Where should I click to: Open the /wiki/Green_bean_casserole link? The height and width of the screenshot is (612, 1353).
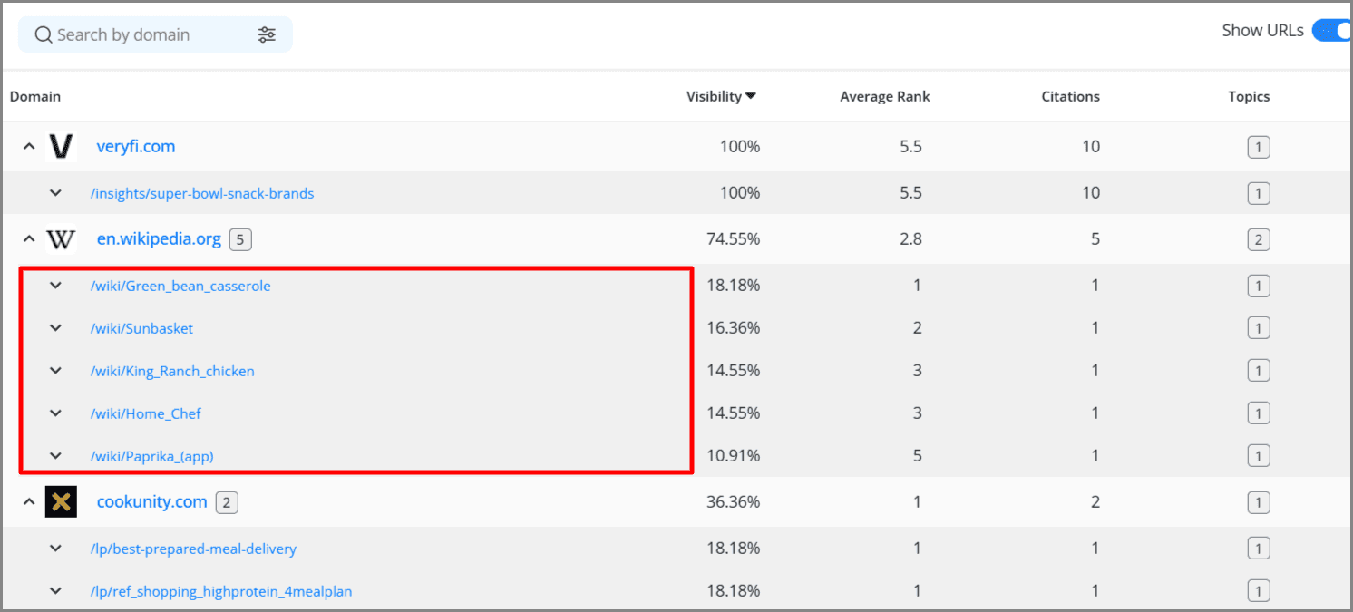coord(180,286)
